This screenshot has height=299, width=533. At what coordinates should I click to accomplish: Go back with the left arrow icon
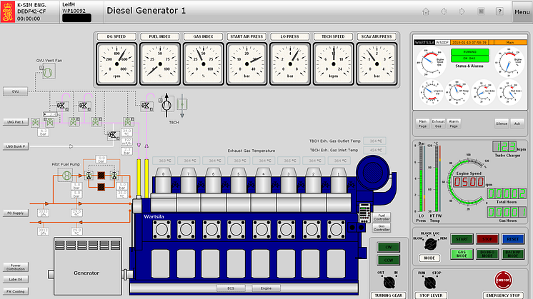pos(444,11)
